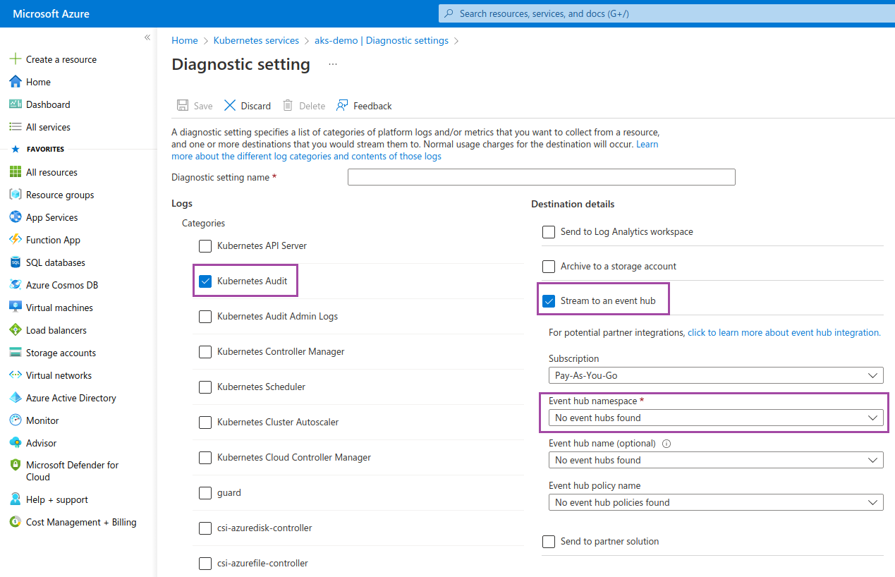Image resolution: width=895 pixels, height=577 pixels.
Task: Enable the Kubernetes Scheduler log category
Action: coord(205,387)
